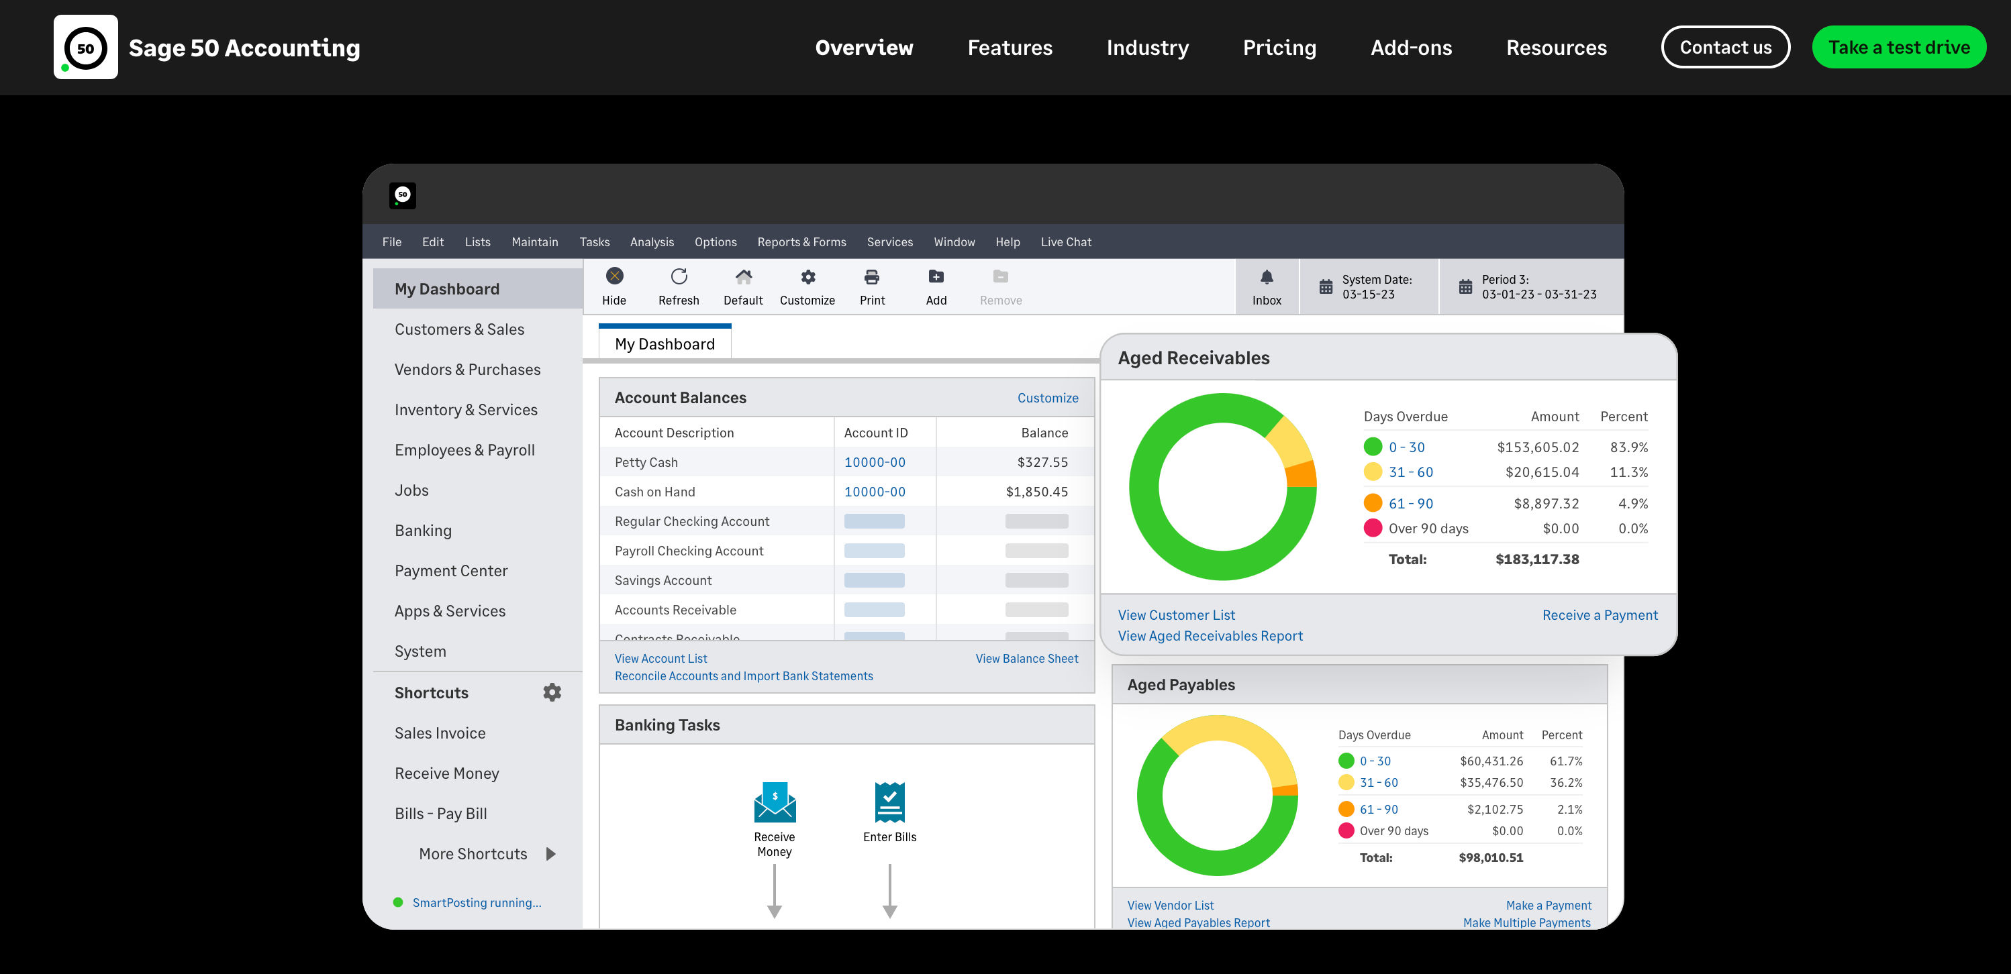Click the Period 3 calendar icon
Image resolution: width=2011 pixels, height=974 pixels.
point(1465,286)
